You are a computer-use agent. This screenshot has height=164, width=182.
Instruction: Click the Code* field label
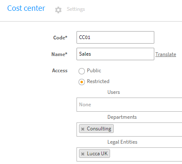tap(60, 38)
